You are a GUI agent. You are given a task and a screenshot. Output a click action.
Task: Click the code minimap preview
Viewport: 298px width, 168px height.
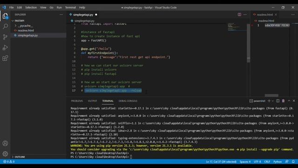[x=237, y=27]
